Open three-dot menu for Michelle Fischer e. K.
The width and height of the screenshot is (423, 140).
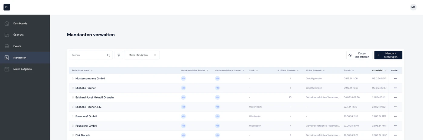tap(395, 107)
